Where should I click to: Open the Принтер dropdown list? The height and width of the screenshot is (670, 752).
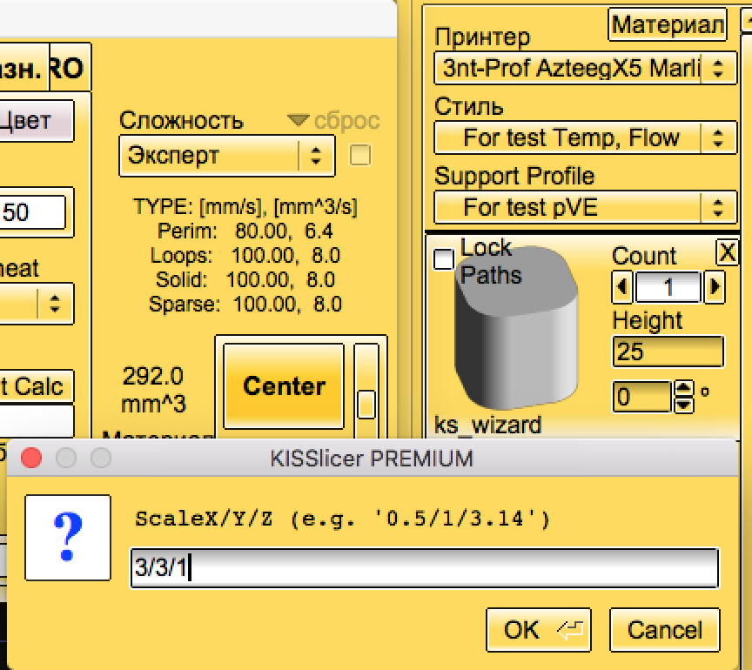pos(583,68)
